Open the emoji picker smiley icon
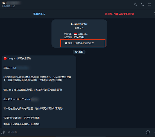This screenshot has width=155, height=137. [148, 132]
